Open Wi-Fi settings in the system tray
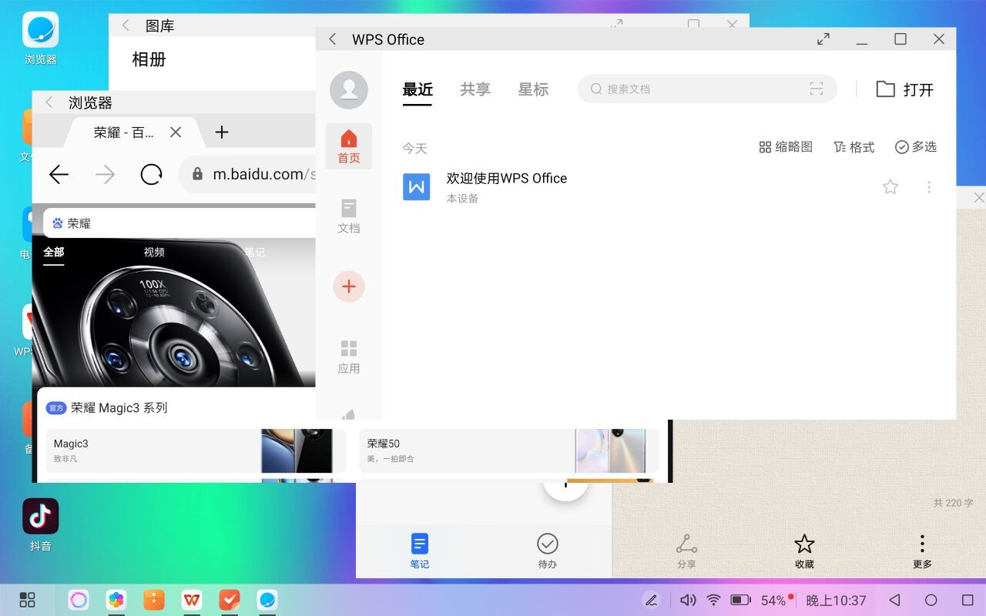986x616 pixels. tap(714, 600)
